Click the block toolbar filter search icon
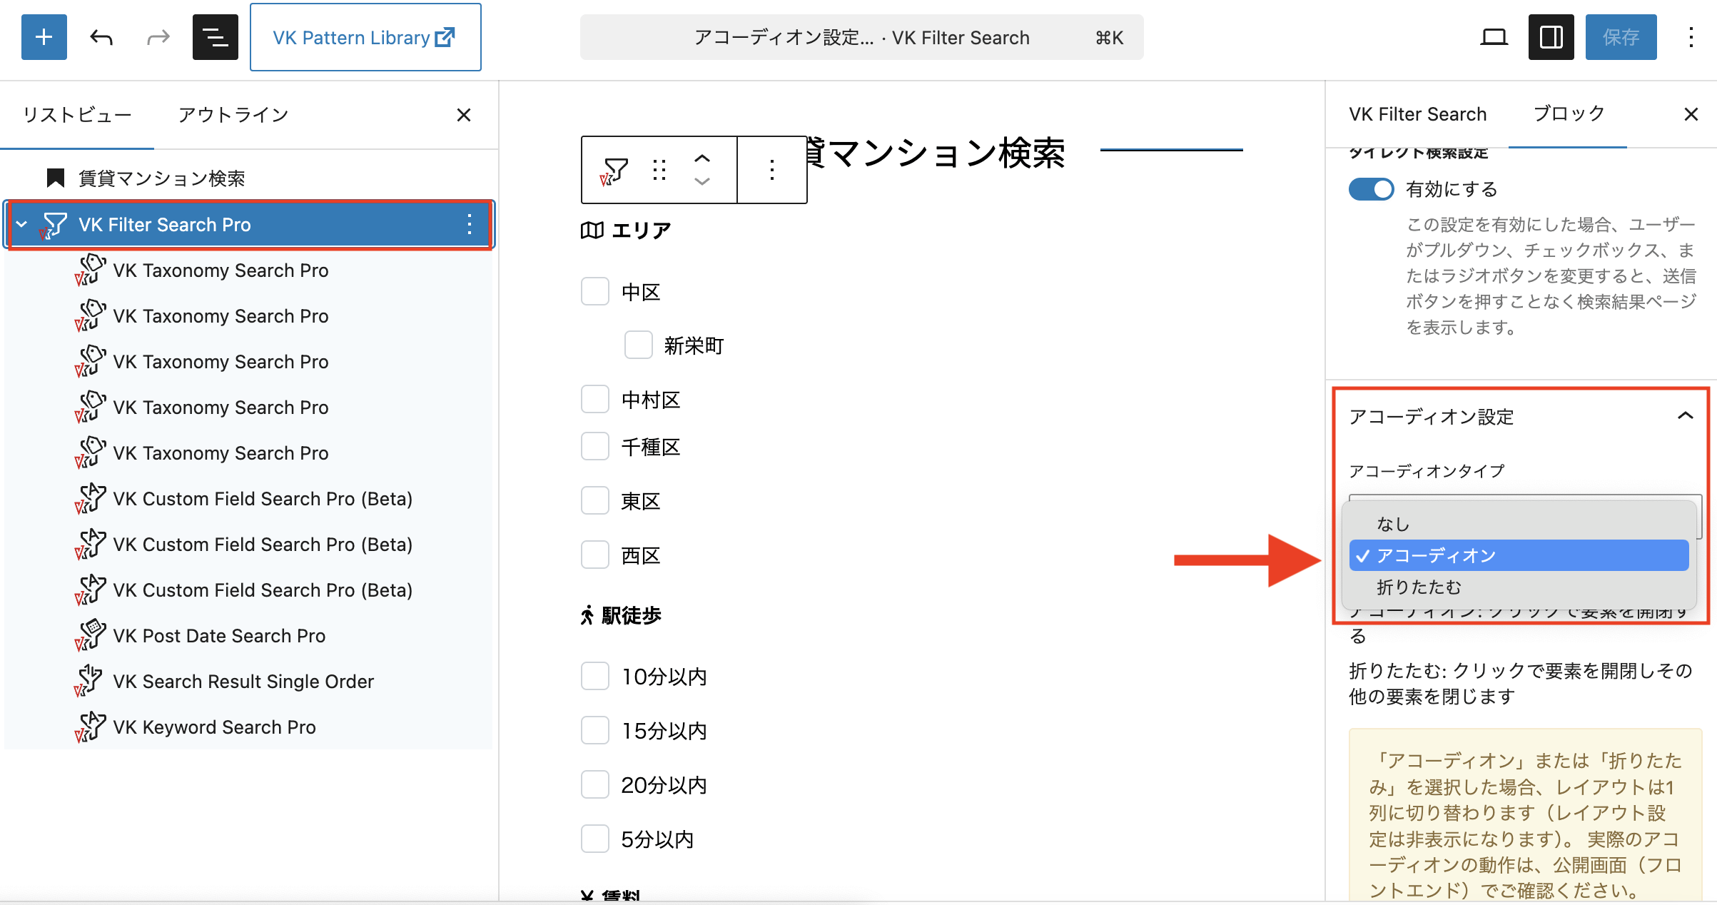 pyautogui.click(x=614, y=170)
